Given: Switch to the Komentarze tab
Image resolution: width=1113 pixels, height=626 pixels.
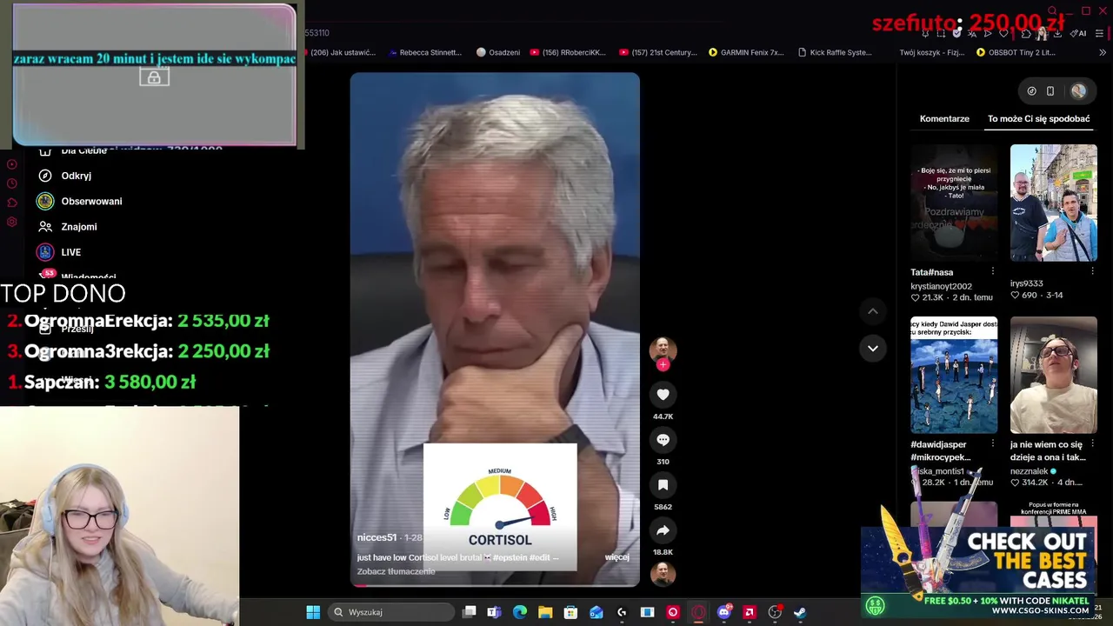Looking at the screenshot, I should point(944,119).
